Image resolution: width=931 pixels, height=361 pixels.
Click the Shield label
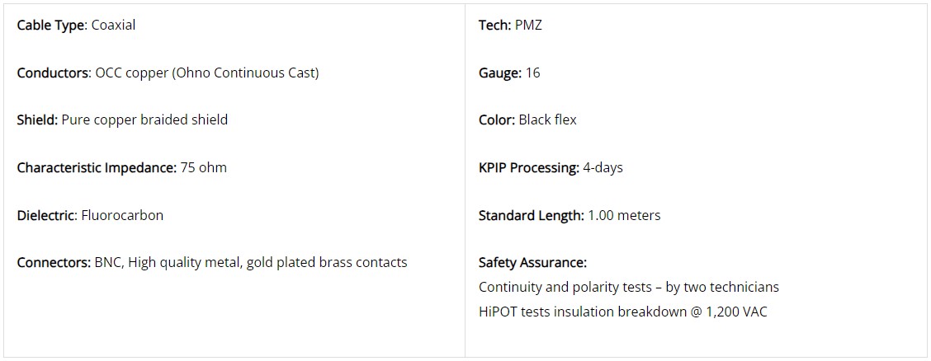[x=37, y=120]
